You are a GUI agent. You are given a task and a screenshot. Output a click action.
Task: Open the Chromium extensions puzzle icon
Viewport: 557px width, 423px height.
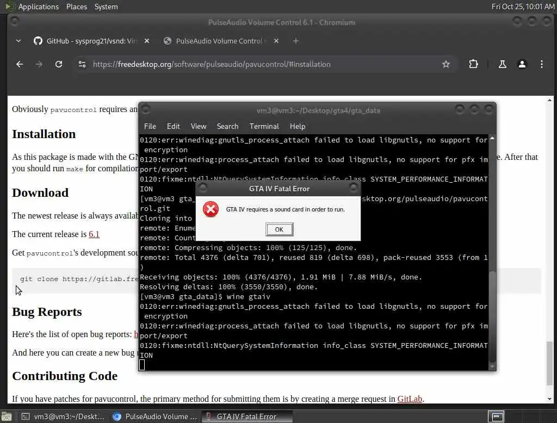(473, 64)
